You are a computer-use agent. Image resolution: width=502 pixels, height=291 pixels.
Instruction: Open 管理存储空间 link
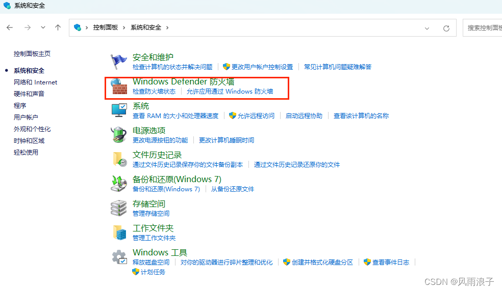(x=151, y=213)
